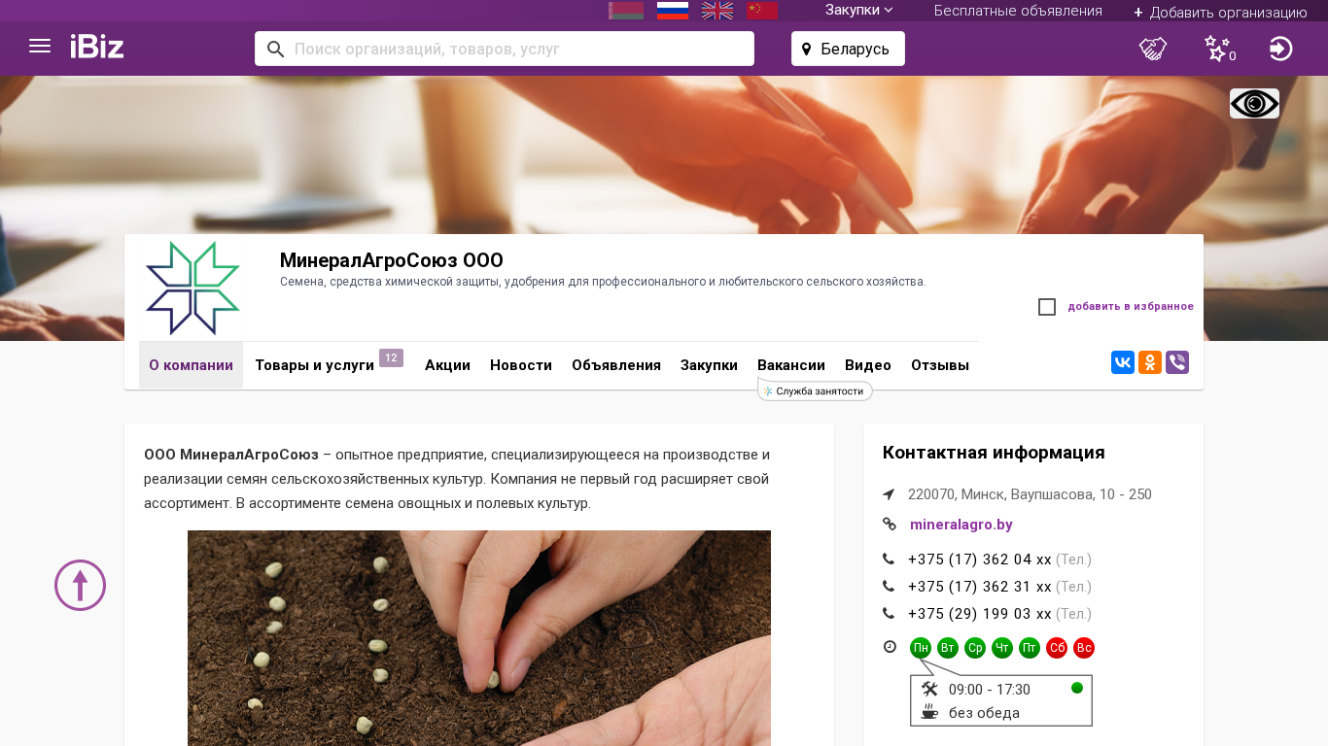
Task: Share via Viber
Action: click(1177, 362)
